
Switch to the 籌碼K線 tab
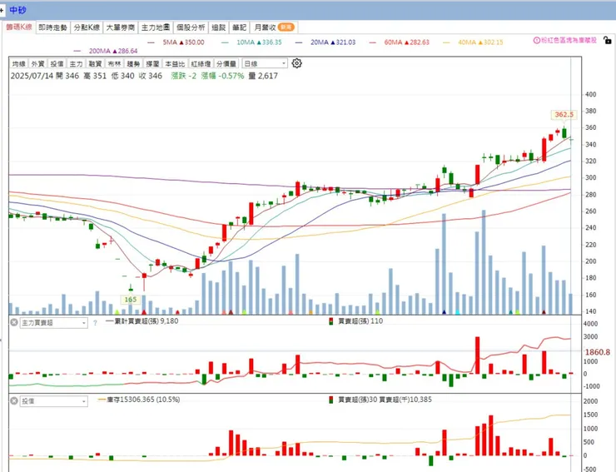pyautogui.click(x=19, y=27)
